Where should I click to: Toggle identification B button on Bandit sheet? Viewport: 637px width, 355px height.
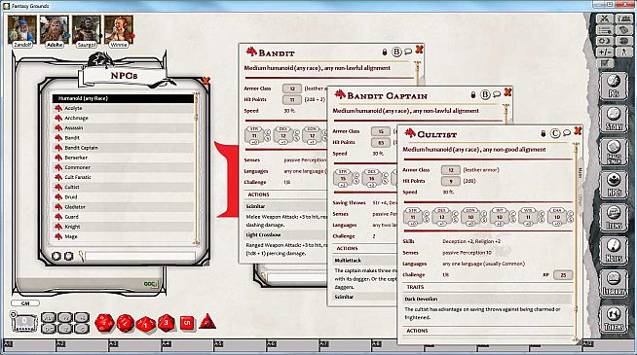[396, 52]
